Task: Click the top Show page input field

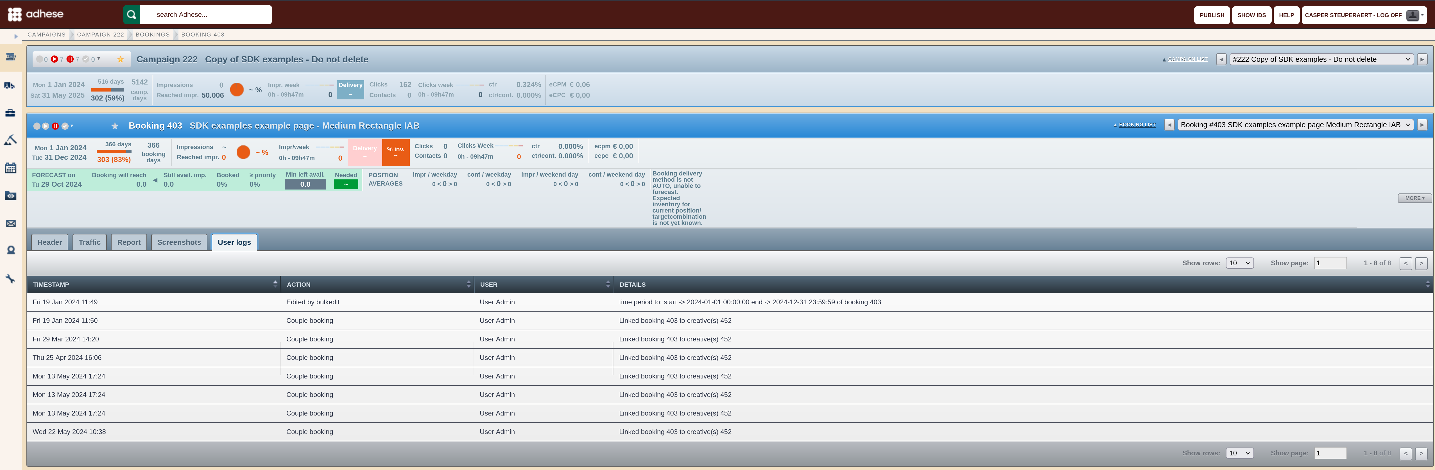Action: pos(1330,263)
